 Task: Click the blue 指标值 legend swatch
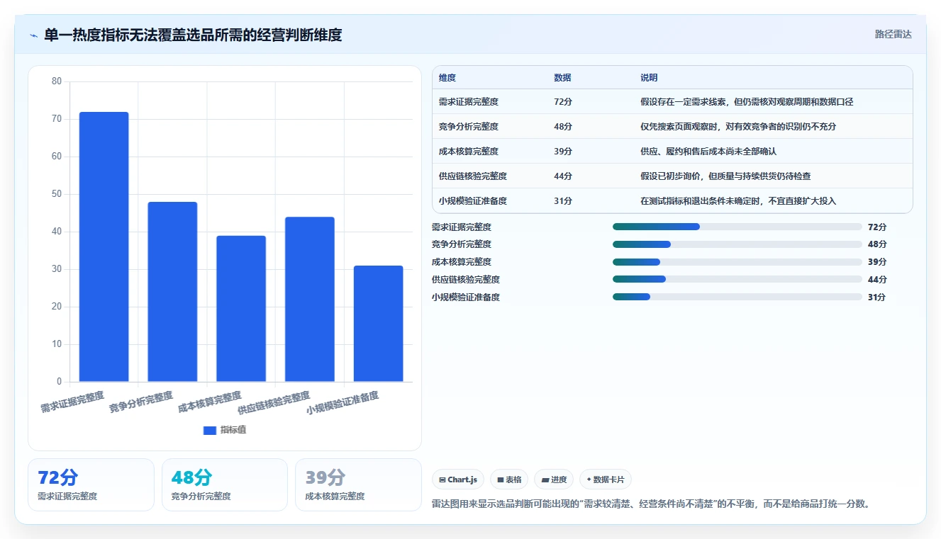pyautogui.click(x=209, y=430)
